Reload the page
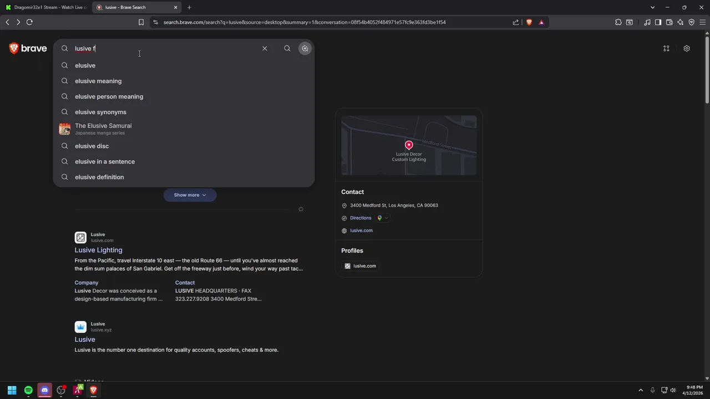 tap(29, 22)
